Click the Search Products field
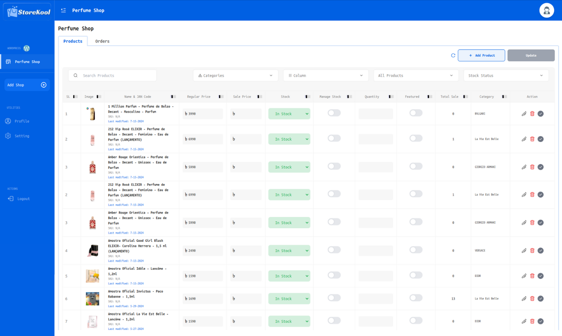The height and width of the screenshot is (336, 562). point(112,76)
